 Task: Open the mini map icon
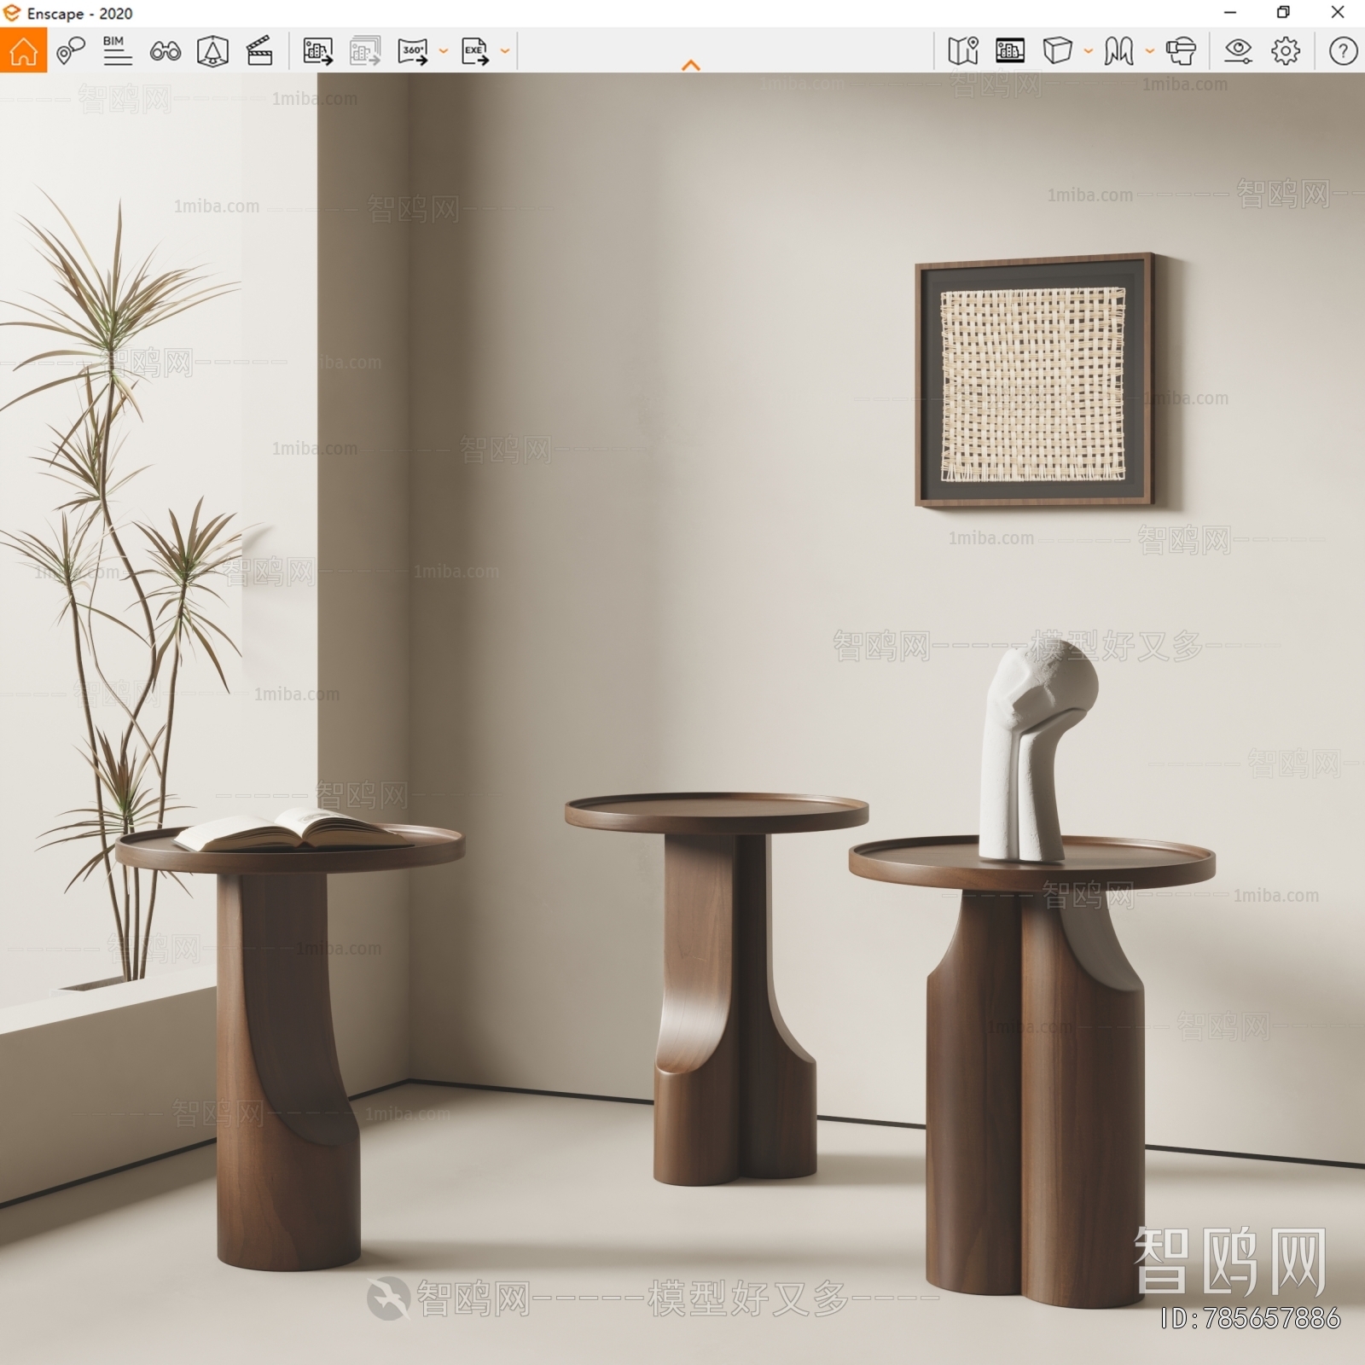pyautogui.click(x=962, y=53)
